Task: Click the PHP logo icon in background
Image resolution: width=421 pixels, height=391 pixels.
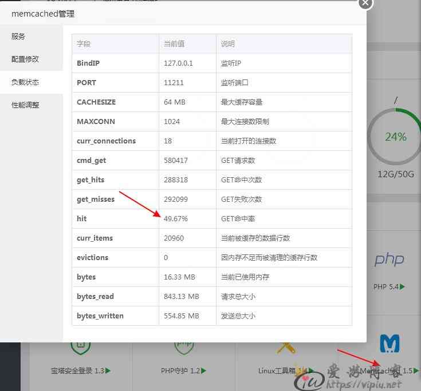Action: (389, 259)
